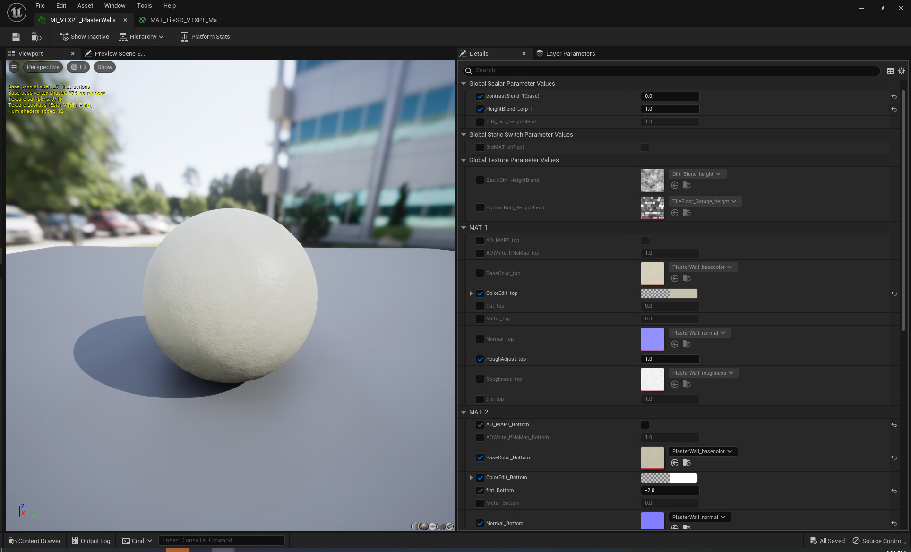Image resolution: width=911 pixels, height=552 pixels.
Task: Click the Enter Console Command field
Action: point(222,541)
